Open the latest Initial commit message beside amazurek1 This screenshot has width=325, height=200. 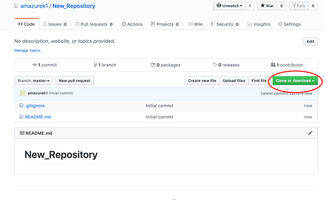tap(61, 93)
